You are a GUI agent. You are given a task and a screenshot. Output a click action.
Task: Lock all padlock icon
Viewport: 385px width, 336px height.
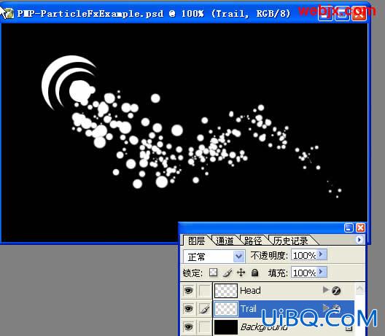point(255,273)
